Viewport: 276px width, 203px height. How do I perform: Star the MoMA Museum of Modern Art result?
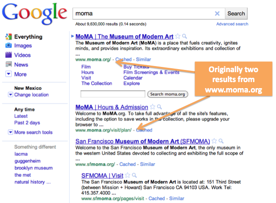(x=178, y=36)
